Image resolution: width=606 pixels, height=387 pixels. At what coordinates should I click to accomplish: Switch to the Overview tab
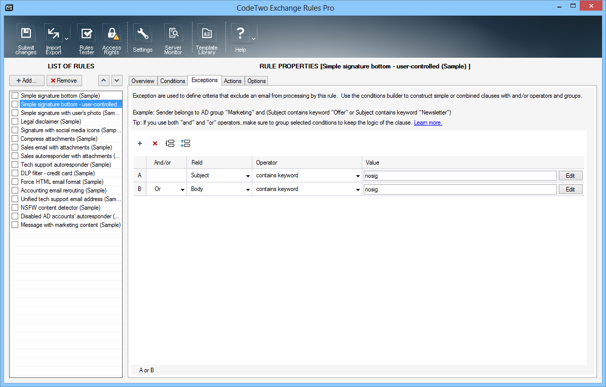142,81
